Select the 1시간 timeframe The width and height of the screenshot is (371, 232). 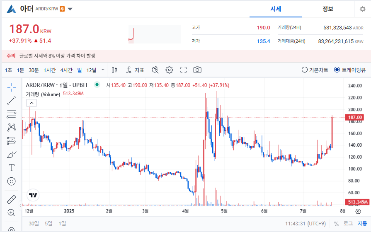click(50, 70)
